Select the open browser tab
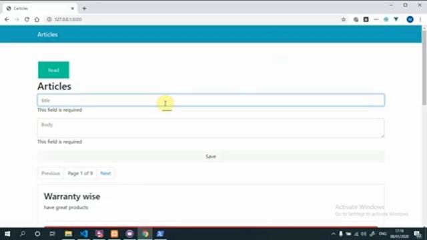 click(40, 9)
